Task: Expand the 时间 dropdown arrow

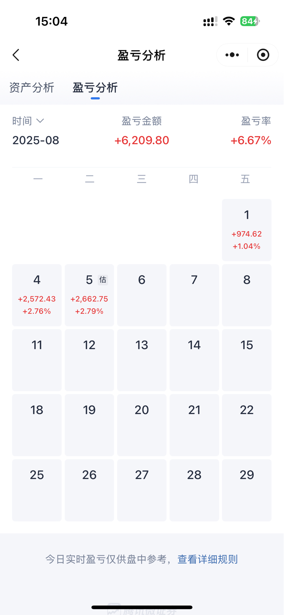Action: click(x=40, y=121)
